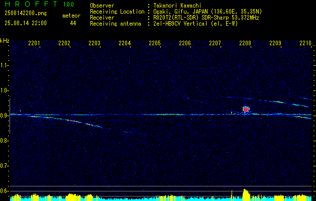Click the 'Observer' field label
This screenshot has width=316, height=201.
(x=102, y=6)
